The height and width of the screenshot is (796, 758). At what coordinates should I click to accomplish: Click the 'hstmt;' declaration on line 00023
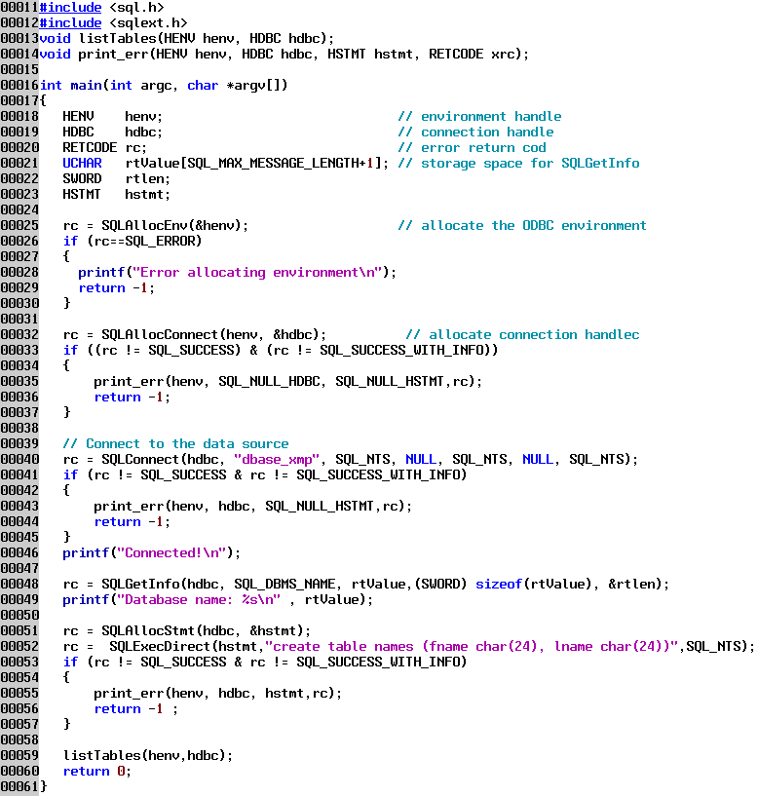[148, 195]
